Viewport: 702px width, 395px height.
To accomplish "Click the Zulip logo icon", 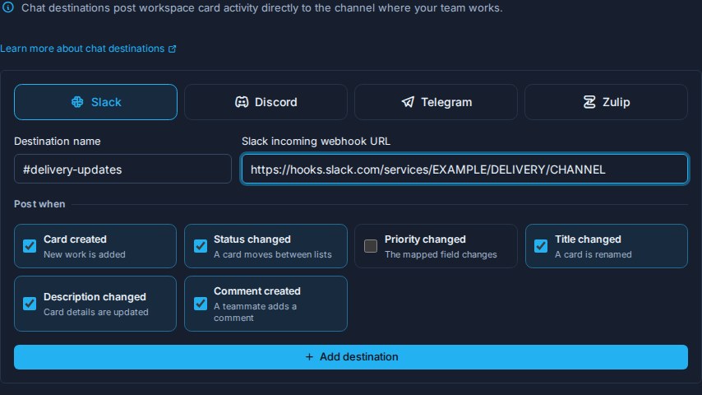I will click(x=589, y=102).
